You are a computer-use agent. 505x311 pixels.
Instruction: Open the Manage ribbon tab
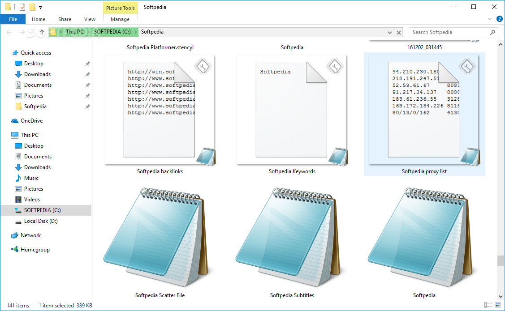click(x=120, y=19)
